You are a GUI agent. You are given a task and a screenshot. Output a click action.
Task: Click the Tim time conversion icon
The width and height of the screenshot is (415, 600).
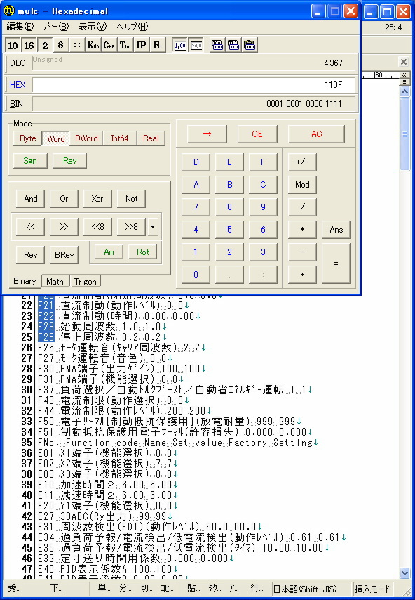click(x=125, y=45)
